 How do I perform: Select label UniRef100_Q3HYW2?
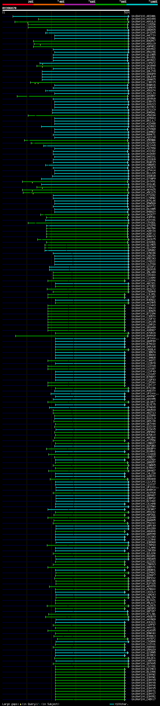143,674
